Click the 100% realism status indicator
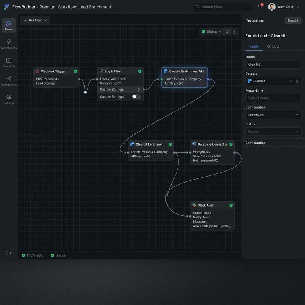This screenshot has width=305, height=305. click(34, 255)
